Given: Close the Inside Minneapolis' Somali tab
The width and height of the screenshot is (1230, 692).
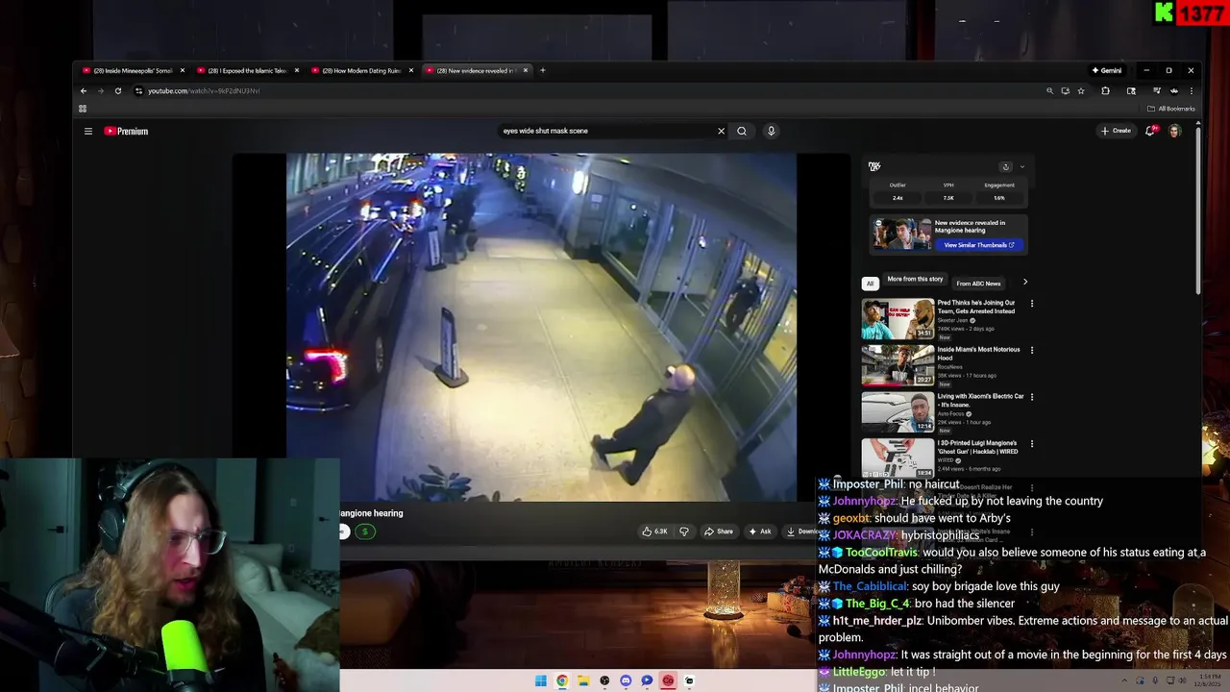Looking at the screenshot, I should 183,70.
